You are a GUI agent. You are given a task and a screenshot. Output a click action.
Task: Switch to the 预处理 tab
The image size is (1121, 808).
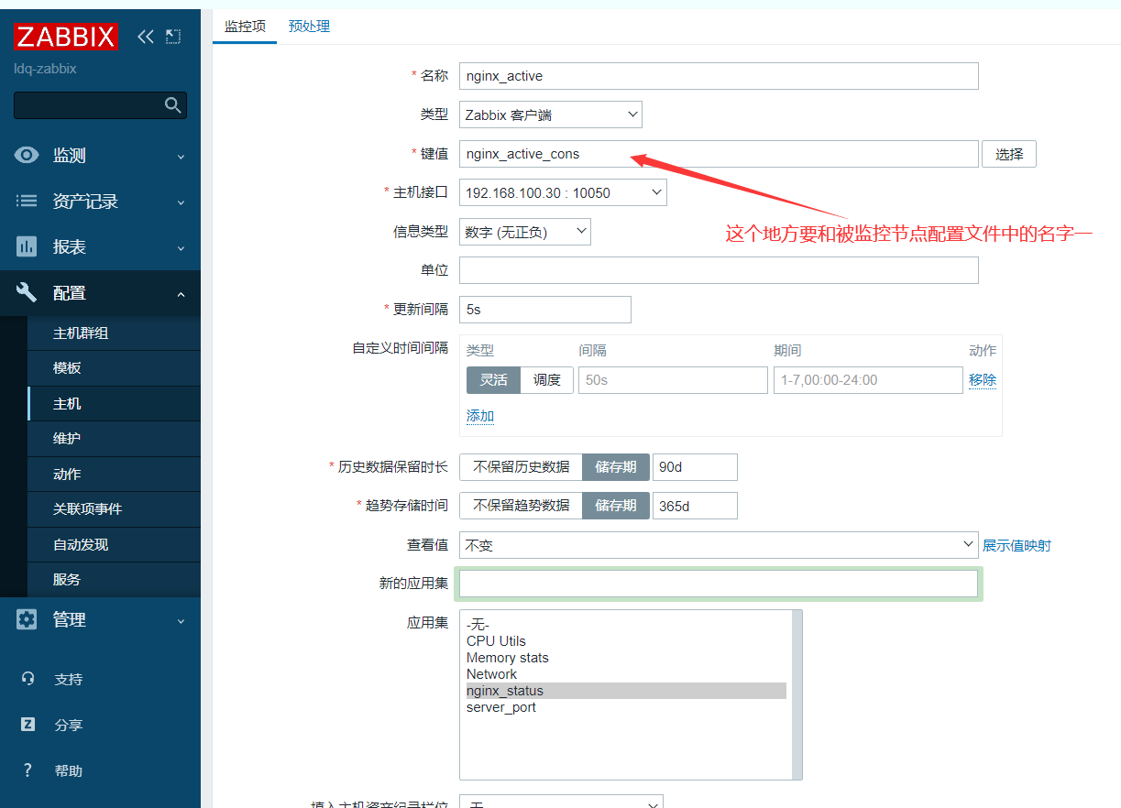(x=309, y=27)
